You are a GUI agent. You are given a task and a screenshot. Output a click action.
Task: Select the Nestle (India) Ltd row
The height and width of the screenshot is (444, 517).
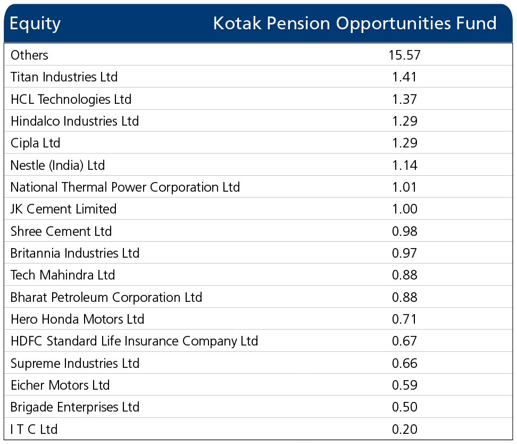click(258, 165)
